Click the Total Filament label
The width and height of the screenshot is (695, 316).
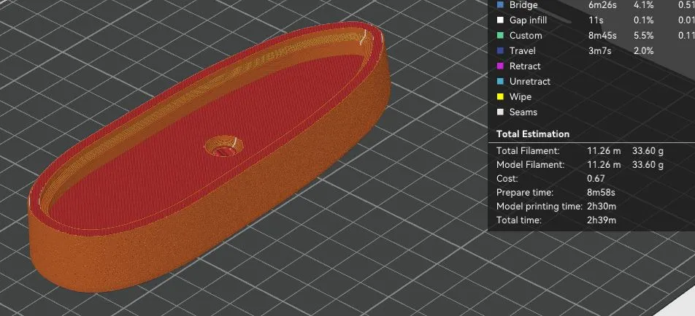tap(528, 150)
